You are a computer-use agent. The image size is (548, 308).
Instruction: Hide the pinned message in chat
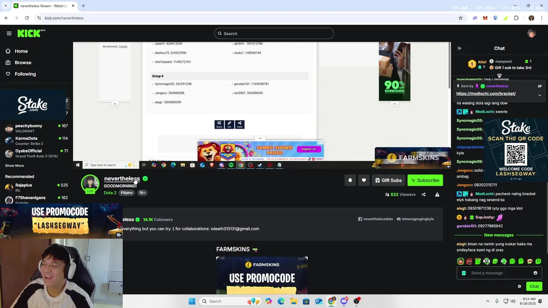click(x=539, y=86)
